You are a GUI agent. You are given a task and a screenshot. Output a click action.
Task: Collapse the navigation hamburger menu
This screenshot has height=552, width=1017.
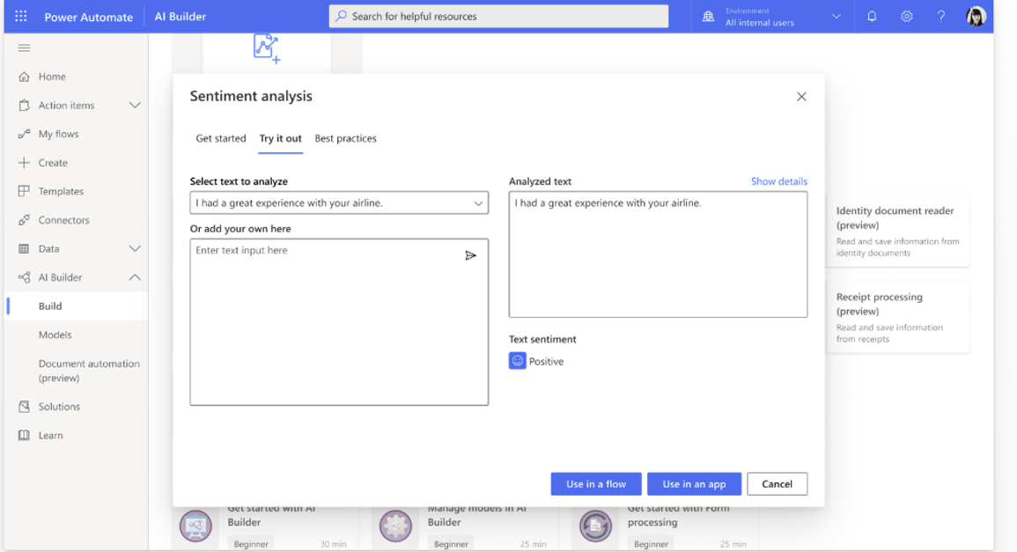[24, 48]
